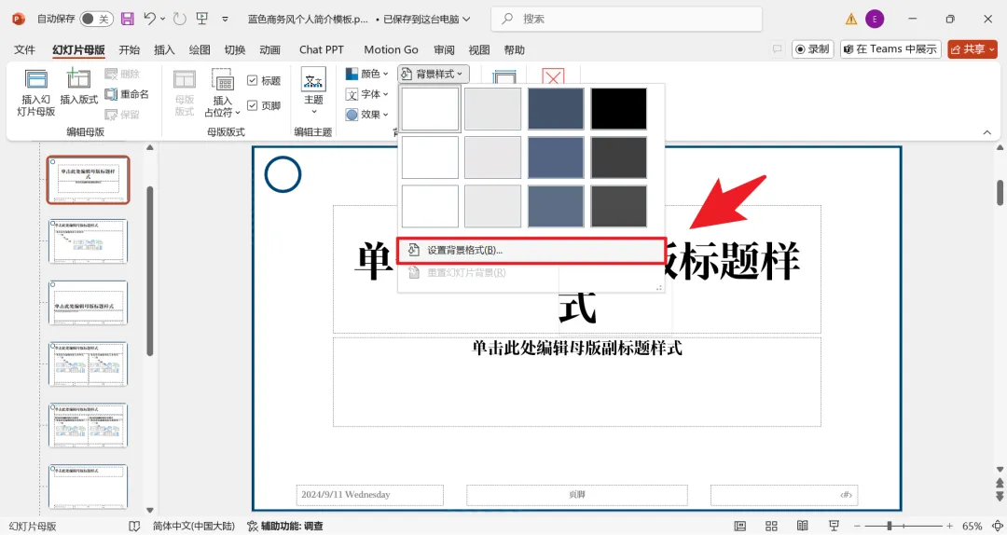Open the Fonts dropdown

366,94
